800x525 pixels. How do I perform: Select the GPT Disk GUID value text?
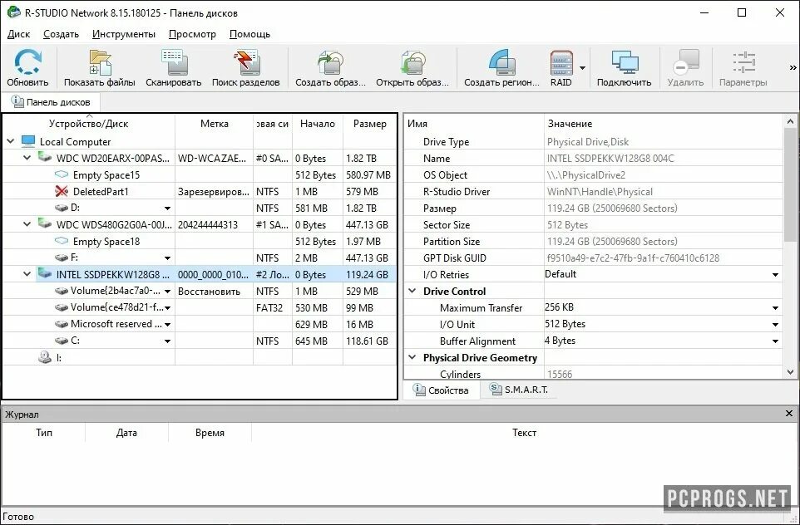point(633,258)
